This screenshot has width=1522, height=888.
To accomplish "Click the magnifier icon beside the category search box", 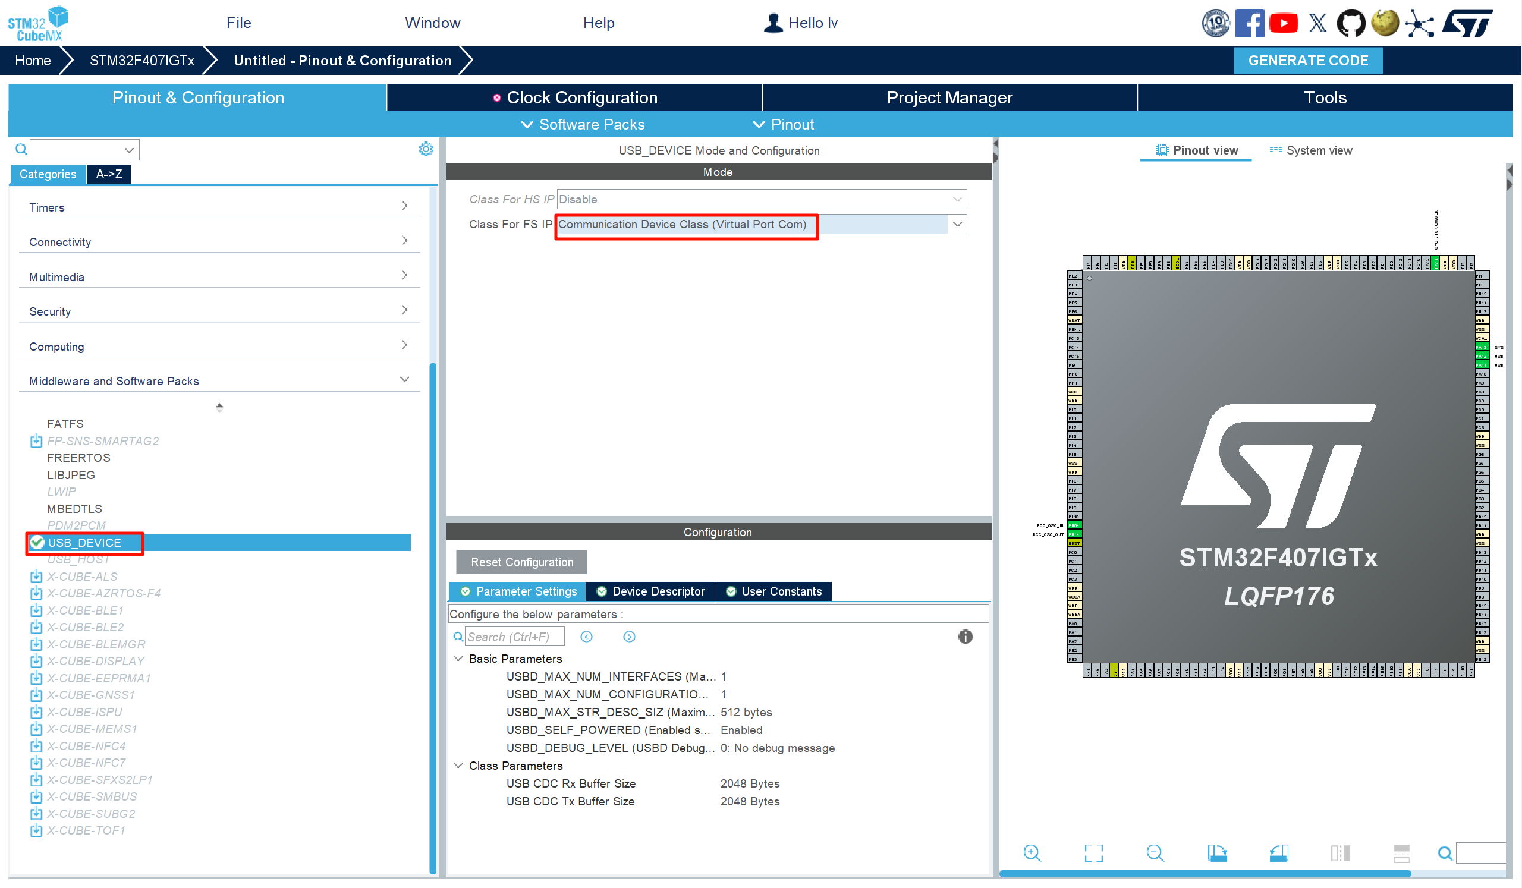I will tap(21, 149).
